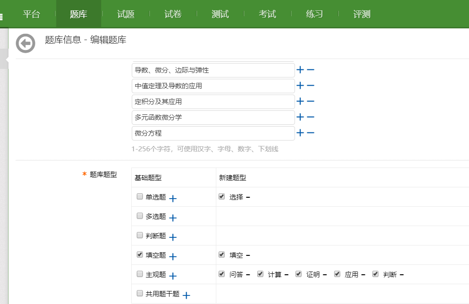Screen dimensions: 469x304
Task: Open the 试卷 menu tab
Action: [173, 14]
